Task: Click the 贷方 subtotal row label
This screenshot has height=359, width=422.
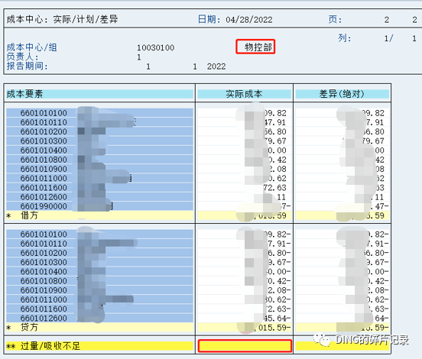Action: tap(29, 327)
